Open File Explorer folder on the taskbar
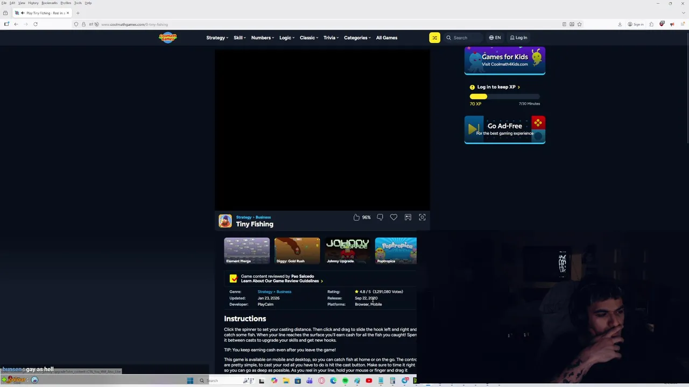 286,381
